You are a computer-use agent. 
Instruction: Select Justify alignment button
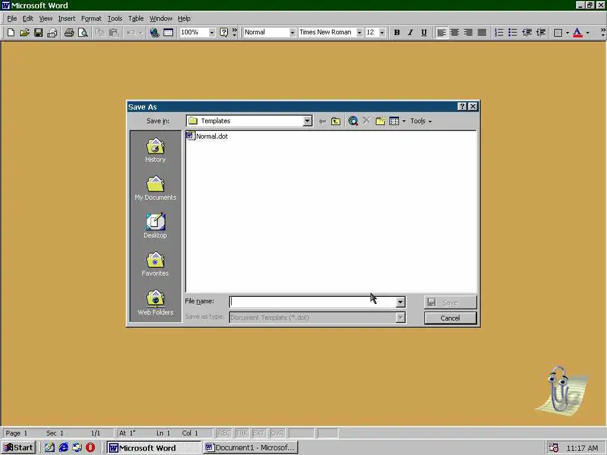(482, 33)
